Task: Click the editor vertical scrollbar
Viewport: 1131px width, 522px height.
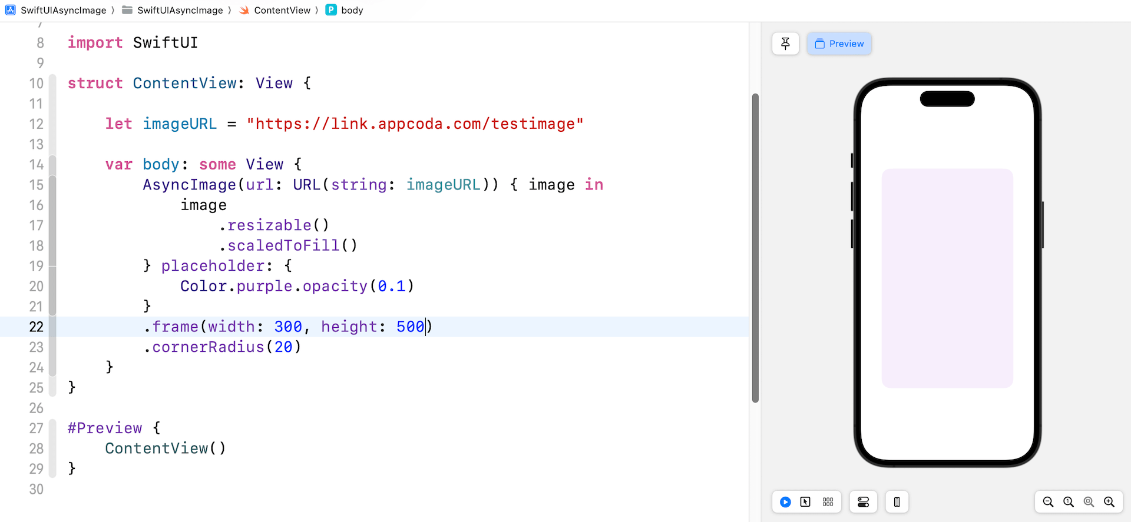Action: coord(755,247)
